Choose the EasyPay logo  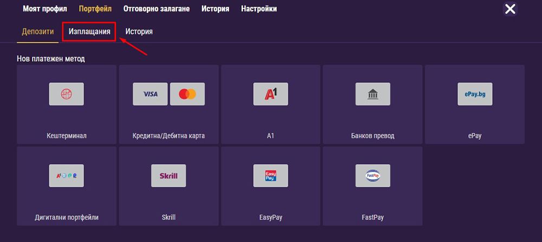pos(270,176)
